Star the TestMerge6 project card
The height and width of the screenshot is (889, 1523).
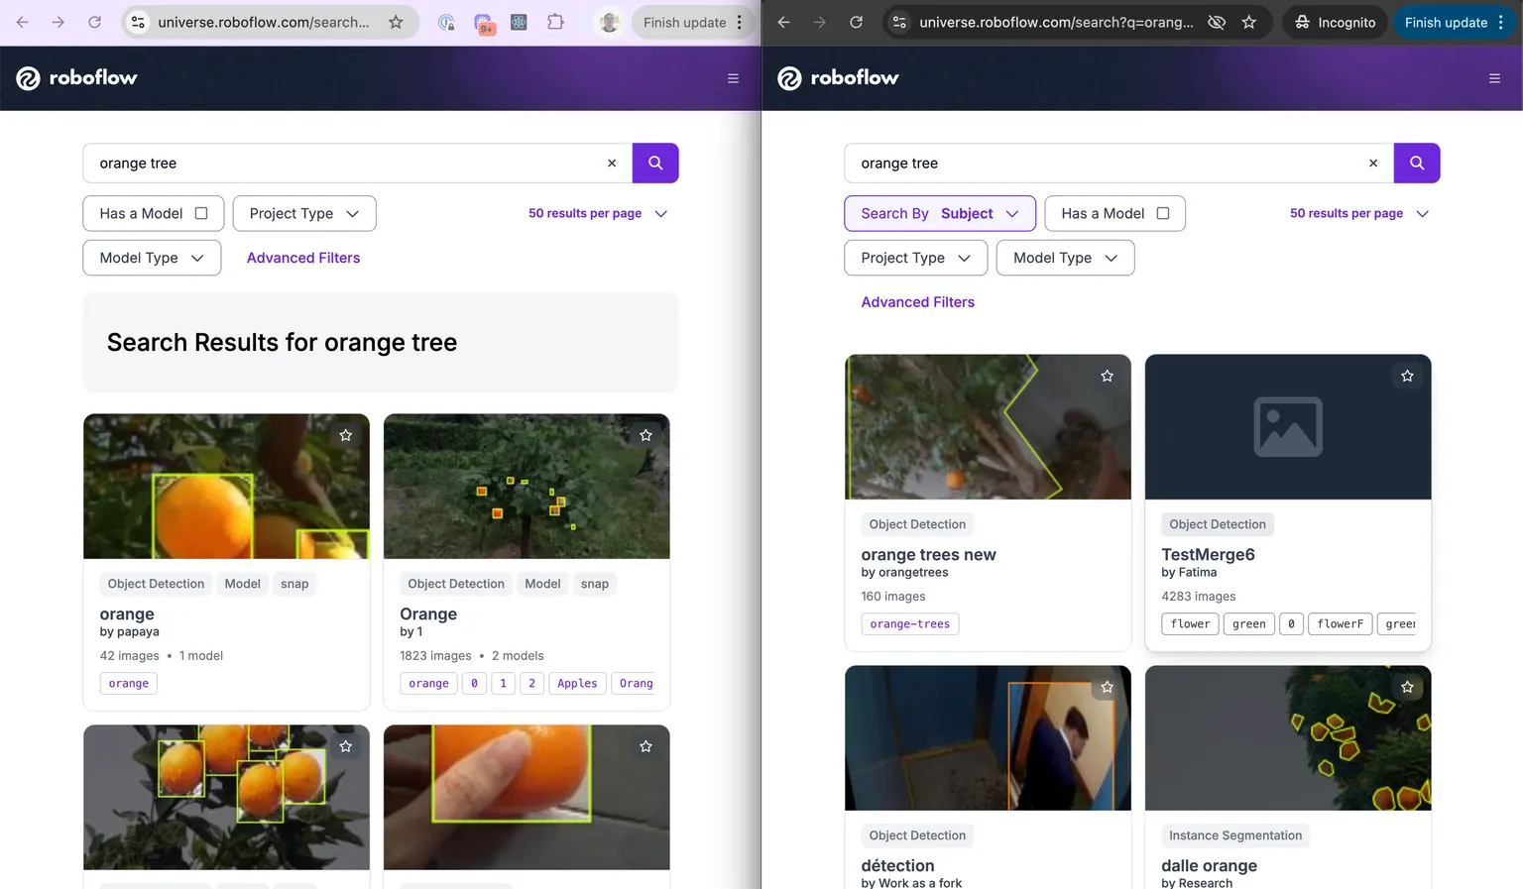[1407, 376]
